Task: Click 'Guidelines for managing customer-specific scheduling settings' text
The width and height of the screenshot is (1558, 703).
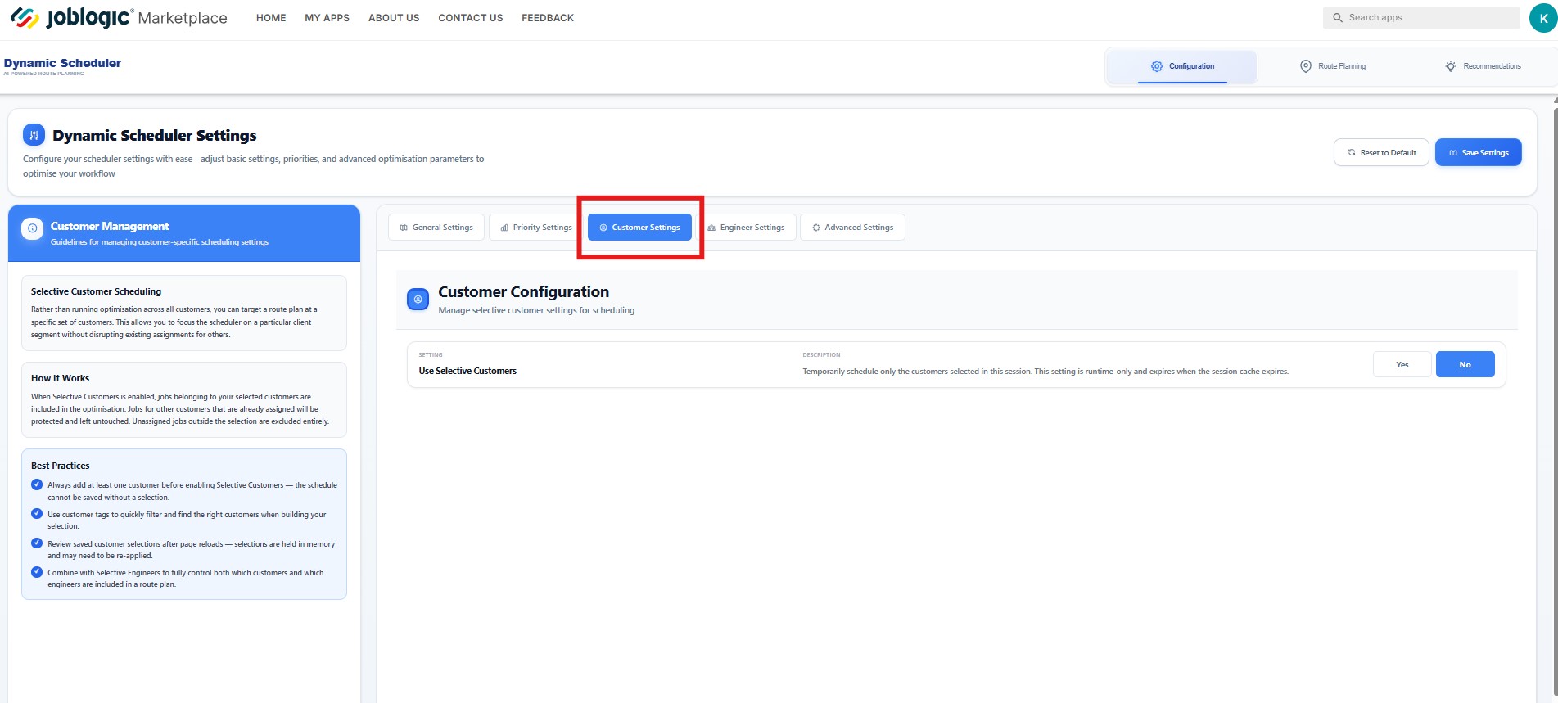Action: [160, 242]
